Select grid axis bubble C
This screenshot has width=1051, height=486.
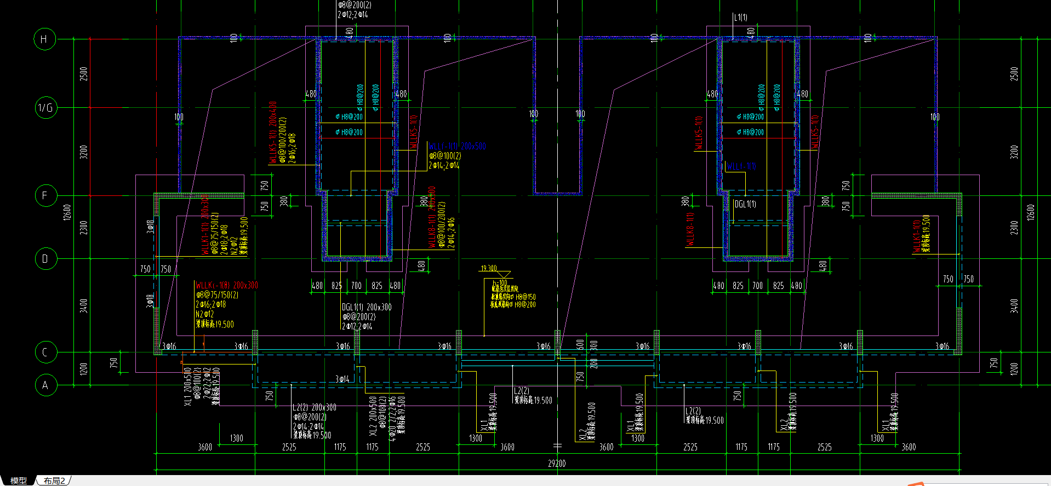pos(46,352)
